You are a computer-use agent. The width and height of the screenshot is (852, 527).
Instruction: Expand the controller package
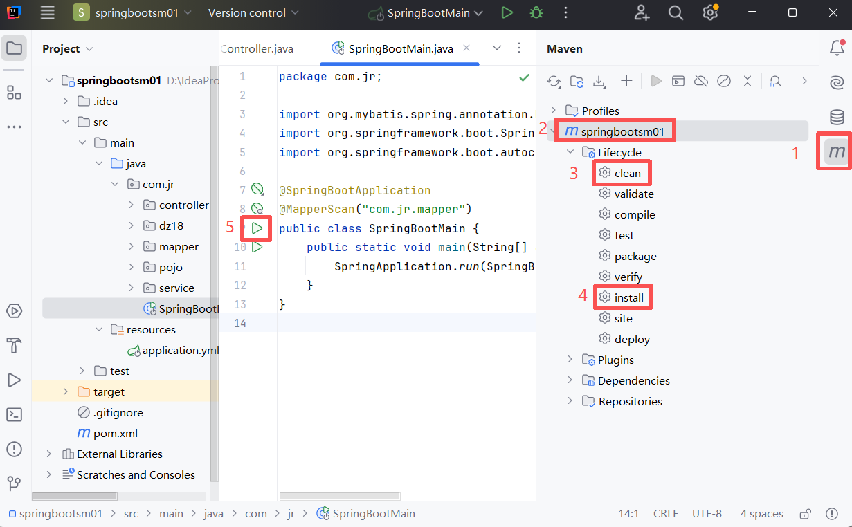coord(132,205)
